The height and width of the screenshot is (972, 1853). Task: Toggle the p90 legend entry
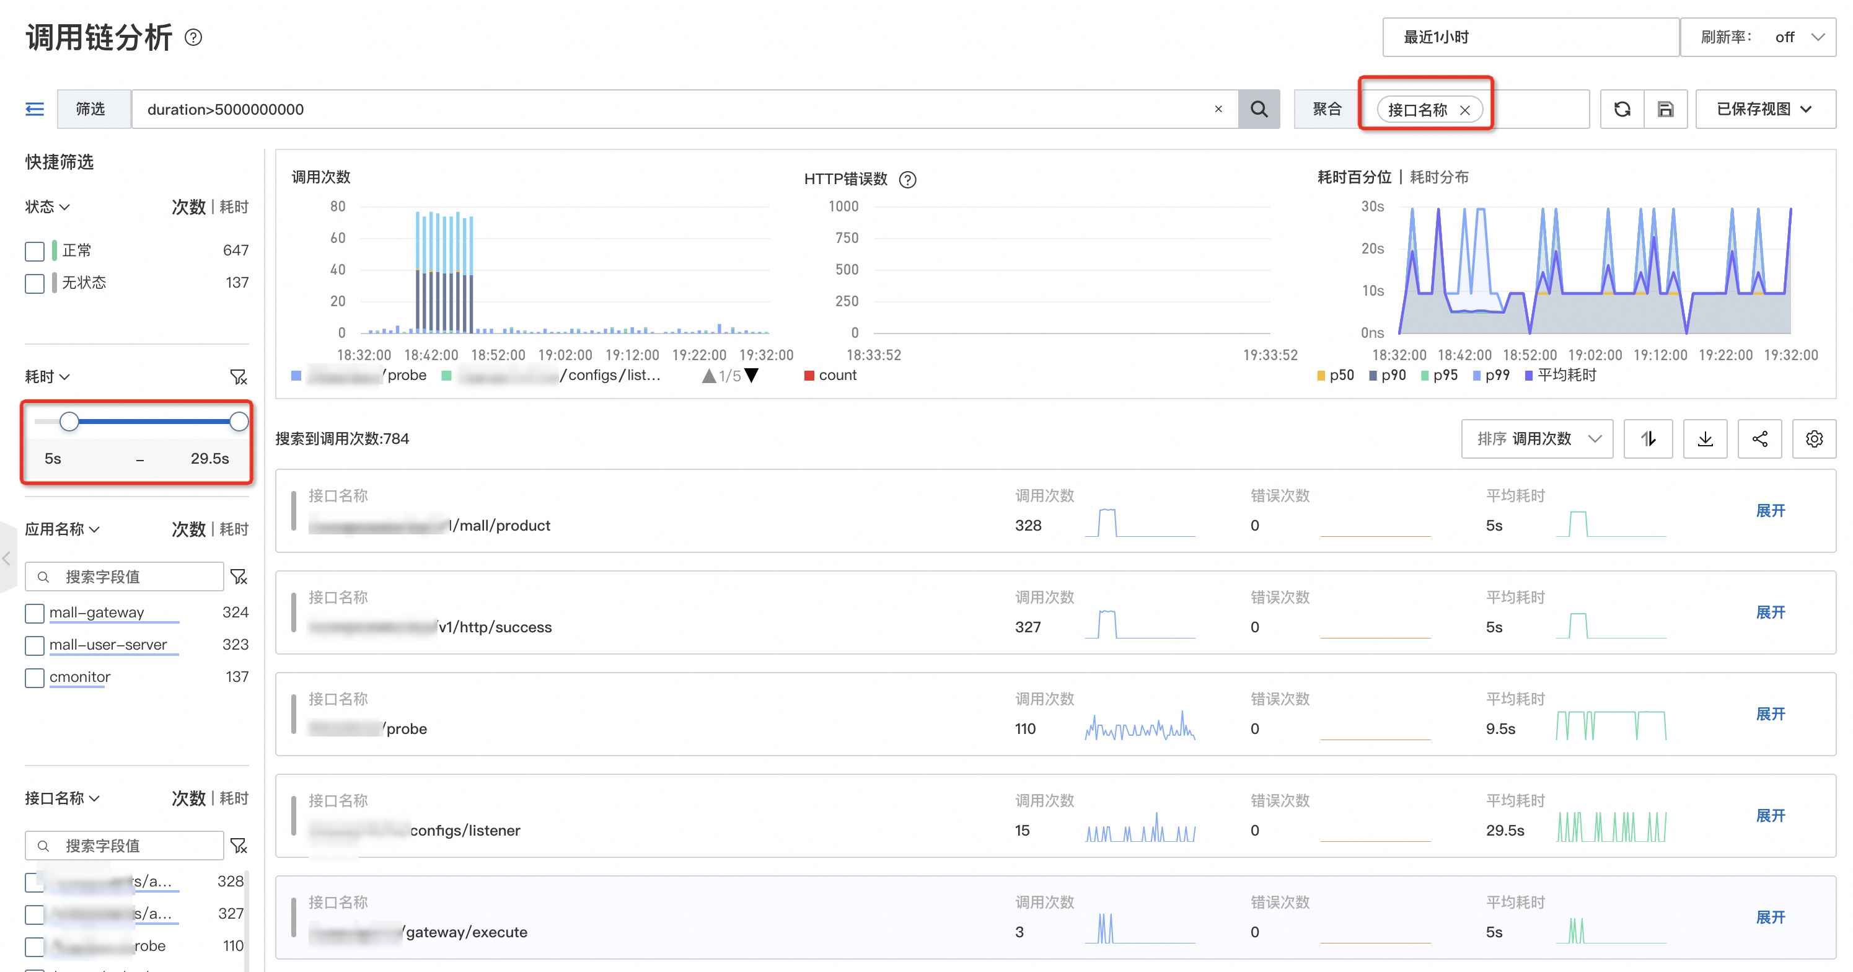coord(1387,376)
